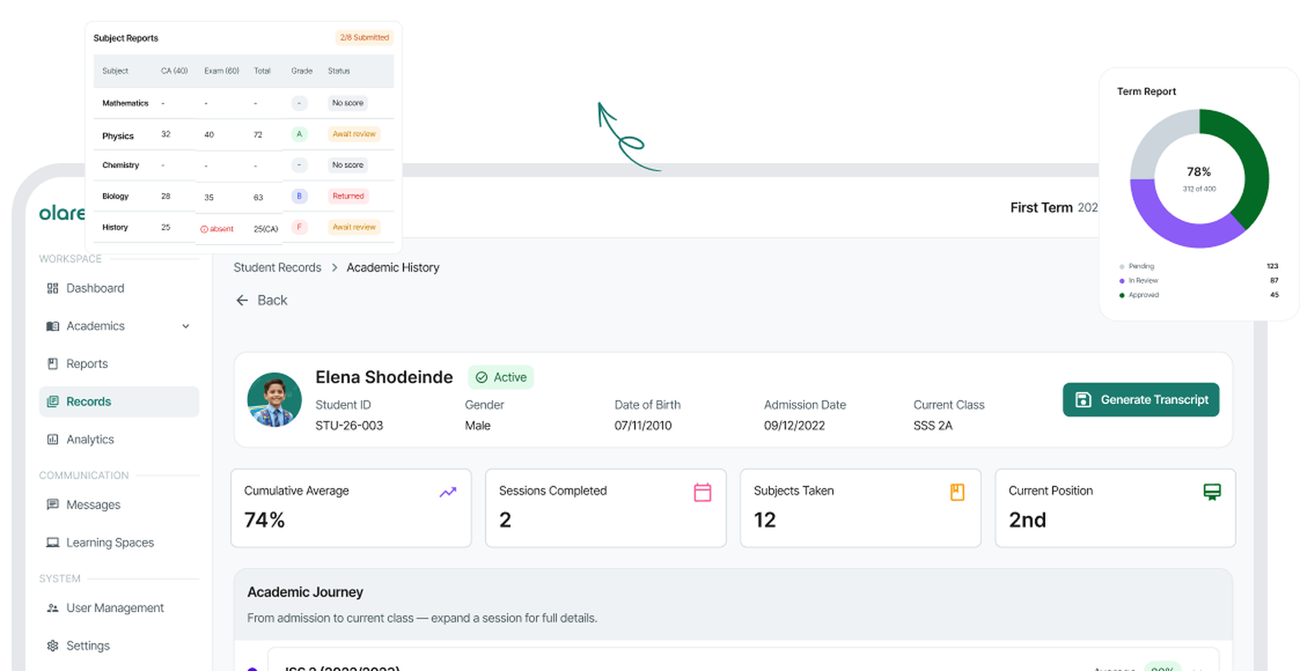Click the Academics book icon
Viewport: 1300px width, 671px height.
pos(53,326)
